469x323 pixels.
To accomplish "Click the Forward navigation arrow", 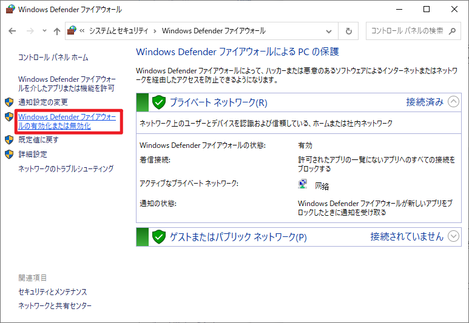I will 30,31.
